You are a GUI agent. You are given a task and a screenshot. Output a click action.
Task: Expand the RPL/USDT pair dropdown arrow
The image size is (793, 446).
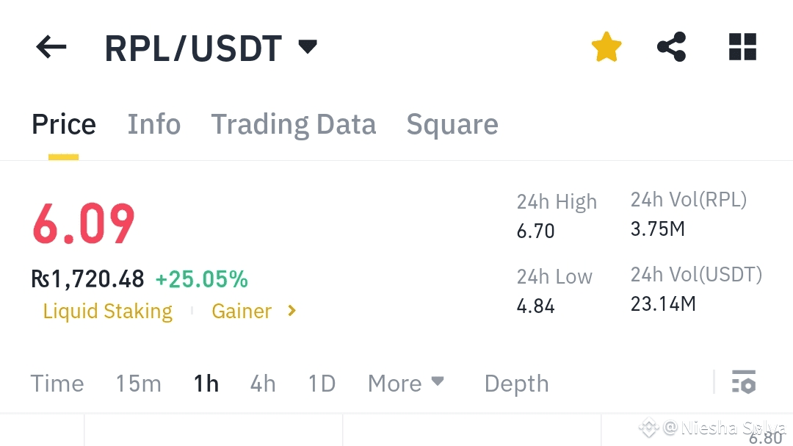(308, 48)
